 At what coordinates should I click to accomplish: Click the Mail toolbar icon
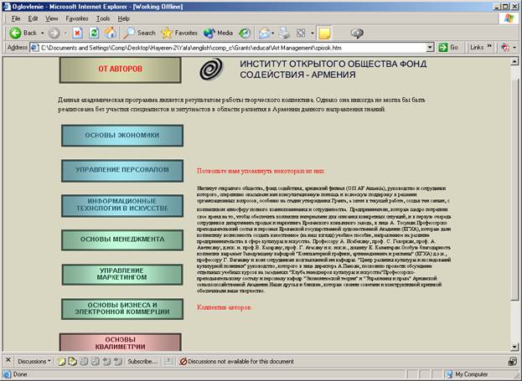tap(264, 33)
